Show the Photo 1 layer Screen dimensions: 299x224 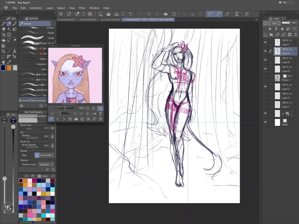(265, 78)
